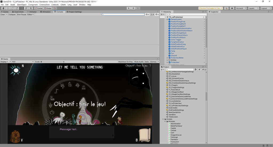
Task: Toggle Mute Audio in Game view
Action: pyautogui.click(x=139, y=62)
